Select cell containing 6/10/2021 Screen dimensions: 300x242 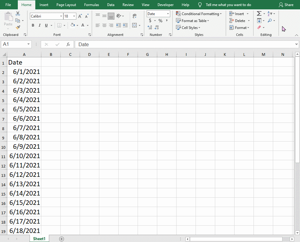[x=24, y=156]
